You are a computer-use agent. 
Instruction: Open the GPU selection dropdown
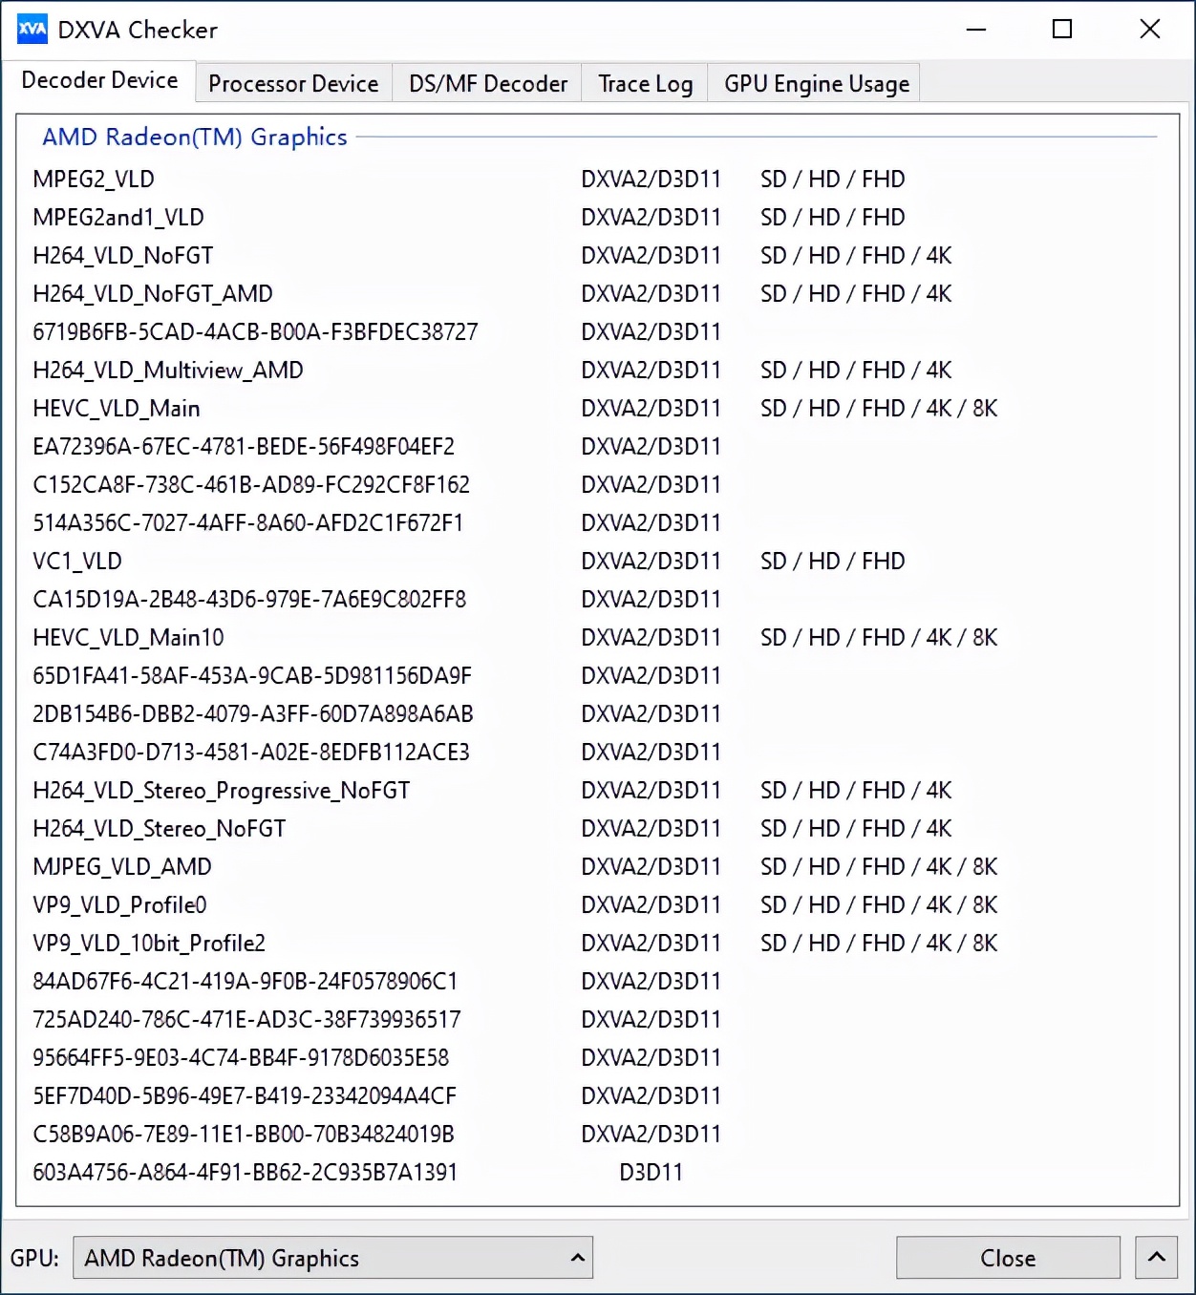[x=332, y=1258]
